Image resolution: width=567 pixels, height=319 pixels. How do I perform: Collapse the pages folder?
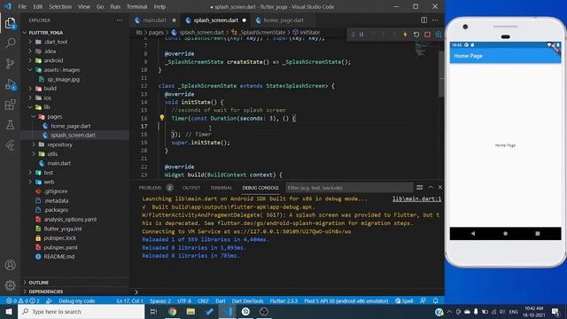[x=34, y=116]
